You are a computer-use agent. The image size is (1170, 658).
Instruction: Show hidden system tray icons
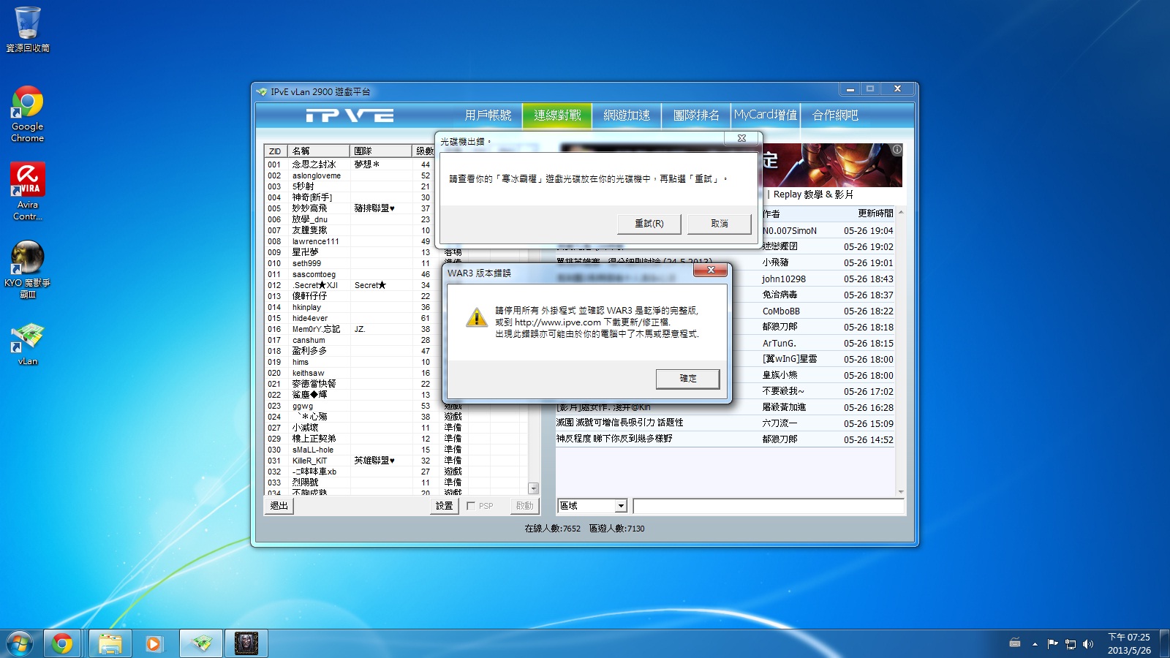pyautogui.click(x=1035, y=644)
